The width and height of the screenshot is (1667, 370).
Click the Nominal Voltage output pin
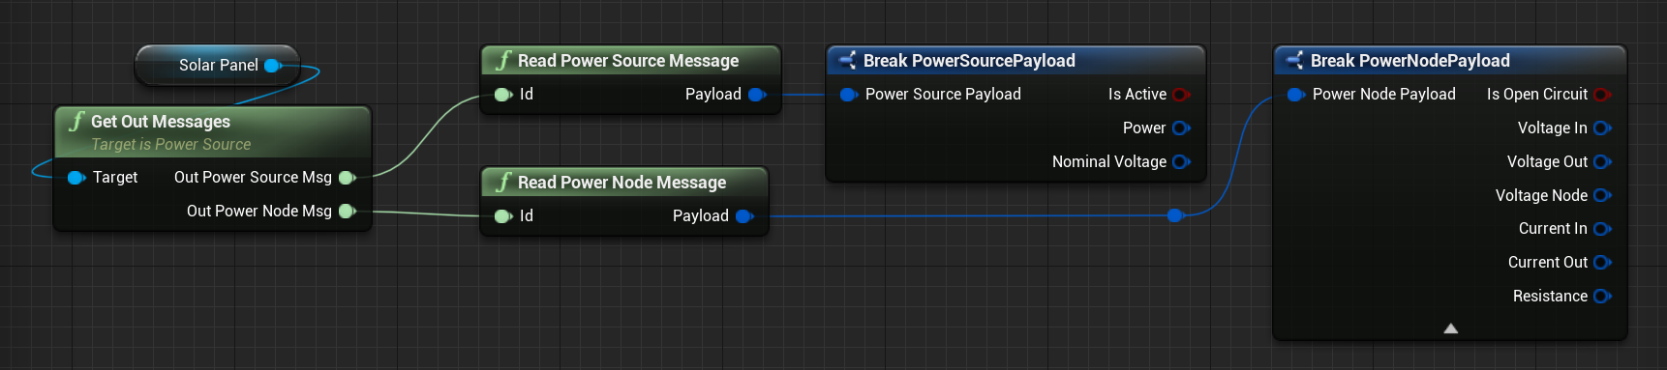(x=1181, y=162)
